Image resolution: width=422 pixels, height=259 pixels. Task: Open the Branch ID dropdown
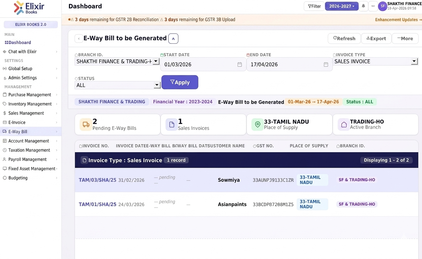pyautogui.click(x=117, y=61)
